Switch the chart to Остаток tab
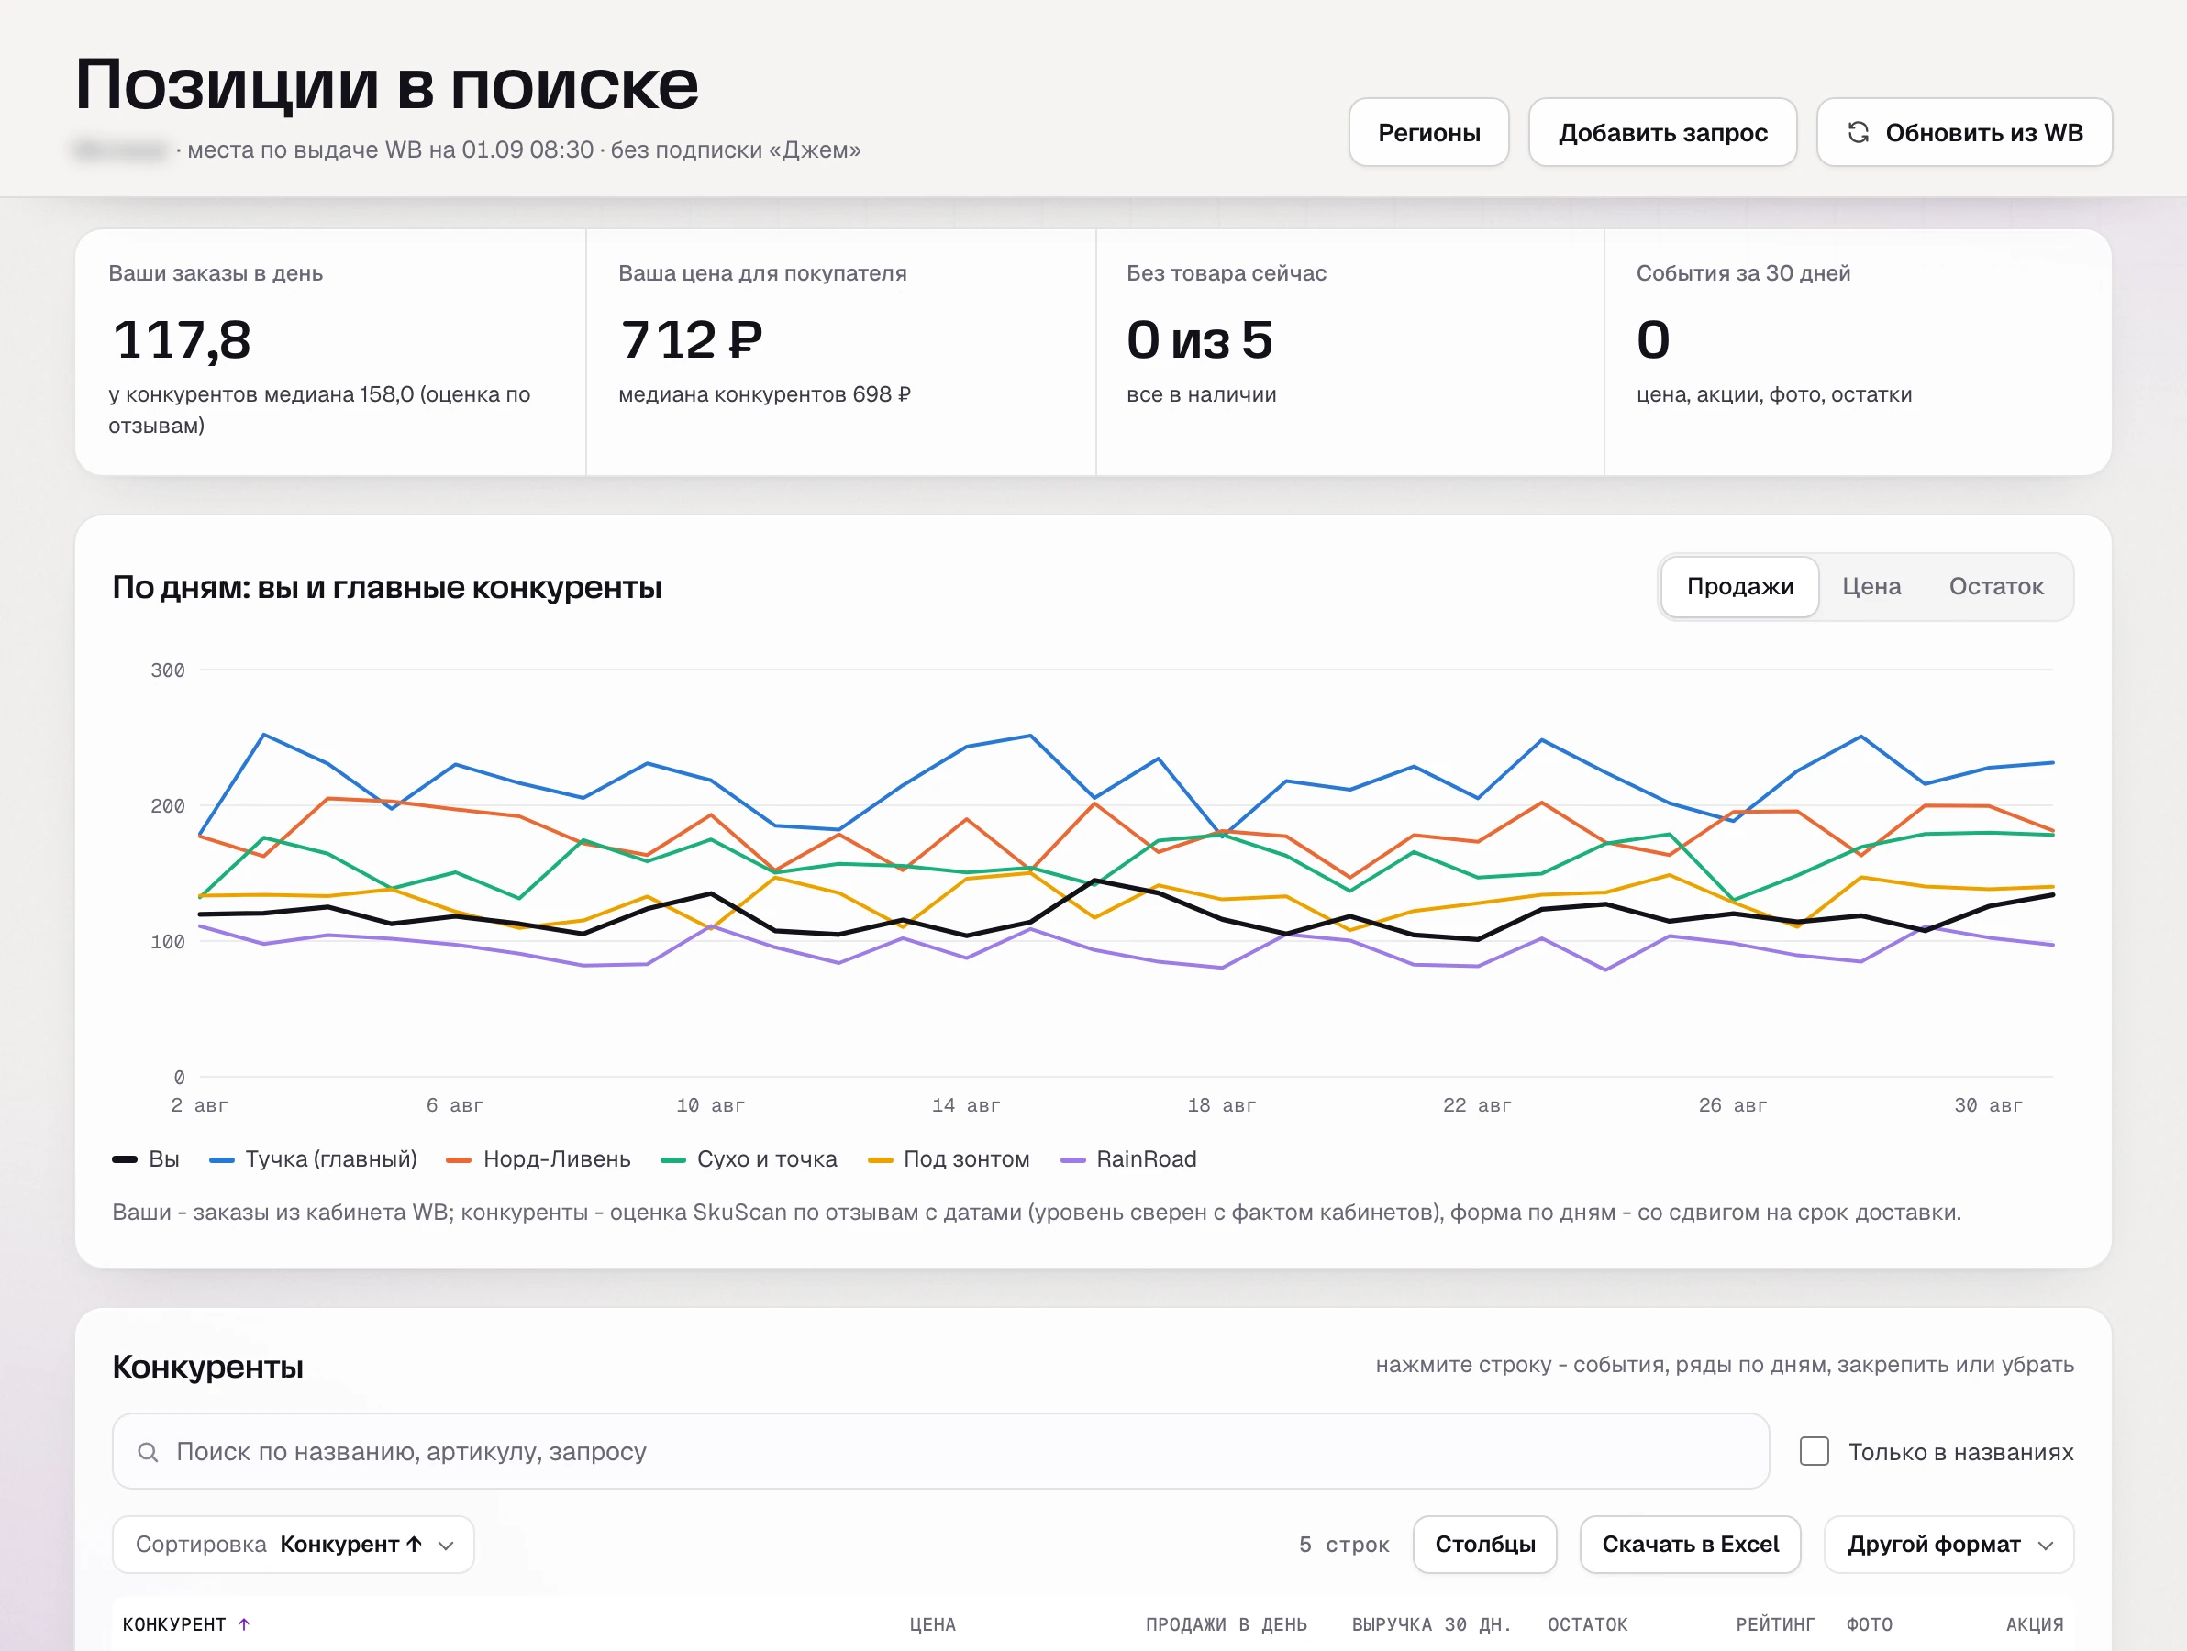2187x1651 pixels. click(1996, 586)
